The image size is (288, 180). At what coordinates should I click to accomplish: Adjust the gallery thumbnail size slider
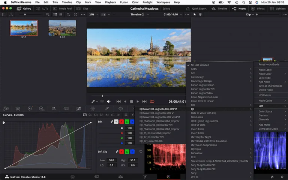(25, 15)
